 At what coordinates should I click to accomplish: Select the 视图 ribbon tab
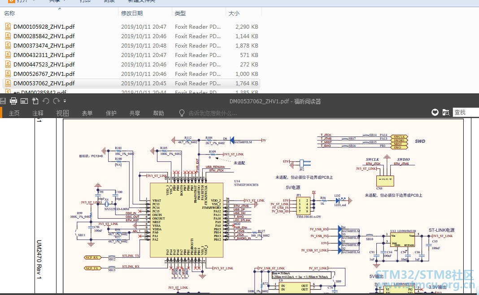62,113
